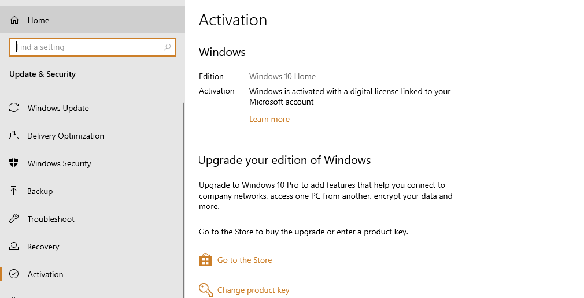Click the Home icon in sidebar
This screenshot has width=584, height=298.
pos(14,20)
